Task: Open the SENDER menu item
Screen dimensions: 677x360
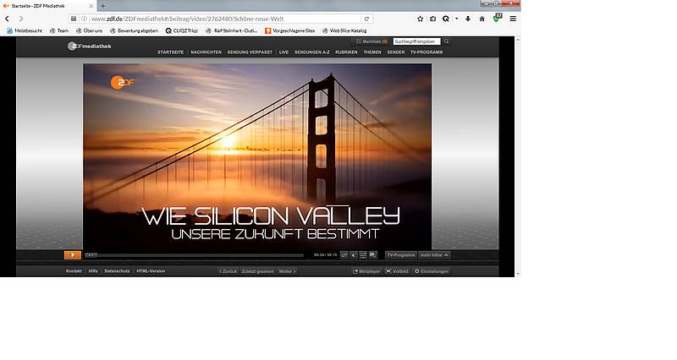Action: 396,52
